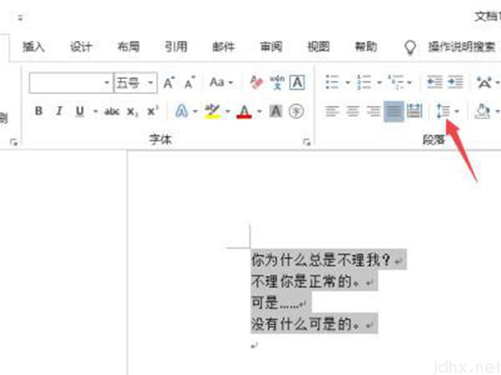Open the 五号 font size dropdown
The height and width of the screenshot is (375, 501).
click(150, 82)
